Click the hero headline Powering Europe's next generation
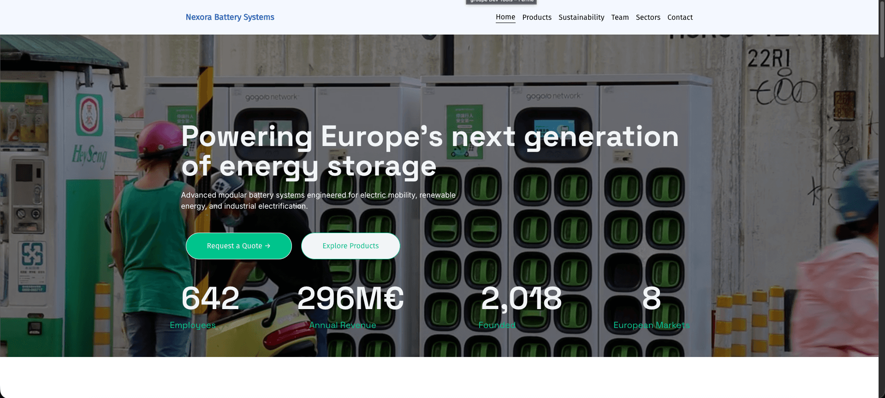Image resolution: width=885 pixels, height=398 pixels. point(430,151)
